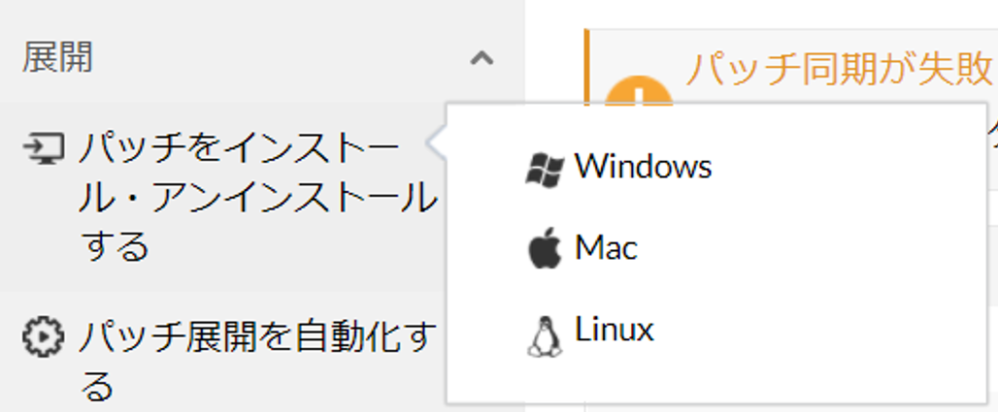This screenshot has height=412, width=998.
Task: Click the Apple logo icon
Action: 545,250
